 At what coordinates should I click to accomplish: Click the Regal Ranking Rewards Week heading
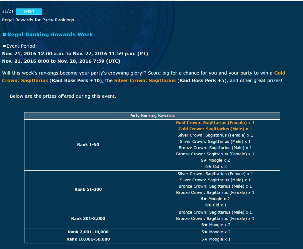(50, 34)
